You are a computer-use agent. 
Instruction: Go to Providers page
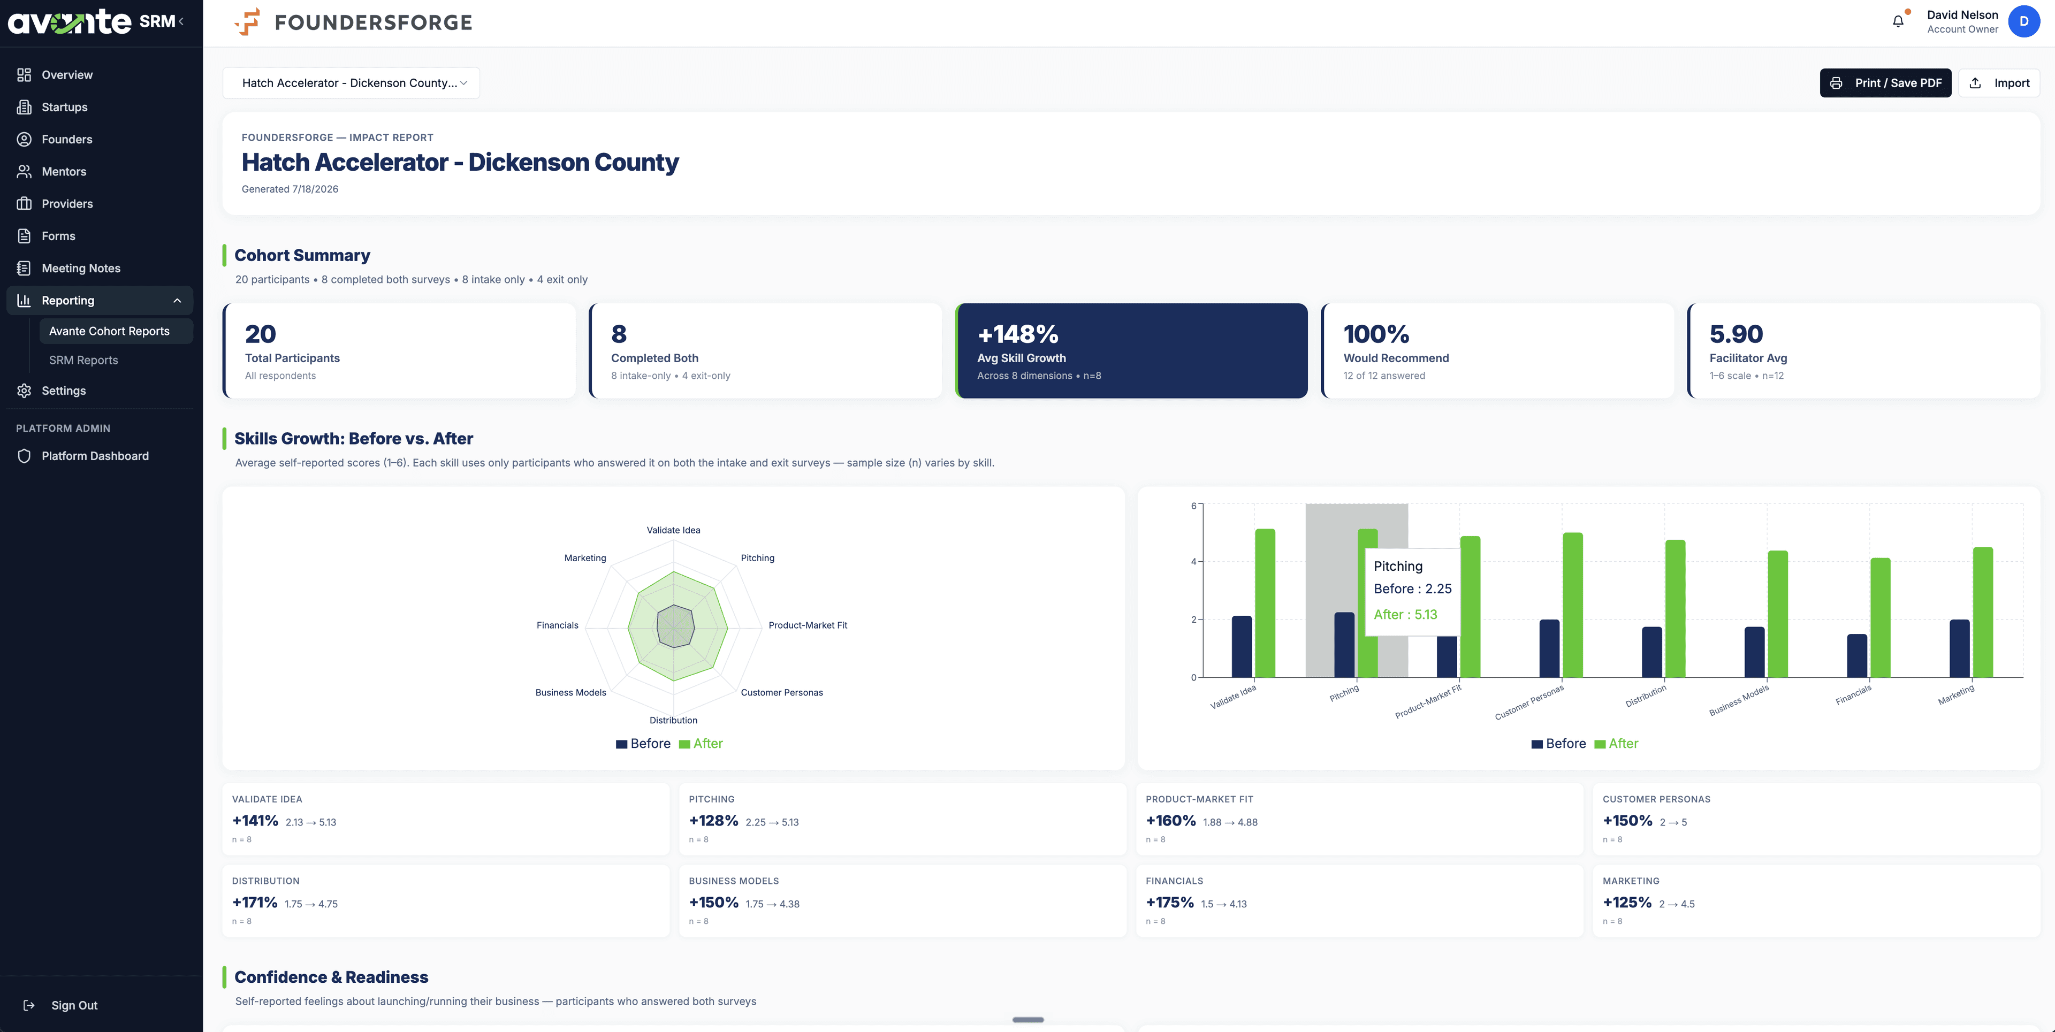click(x=100, y=204)
